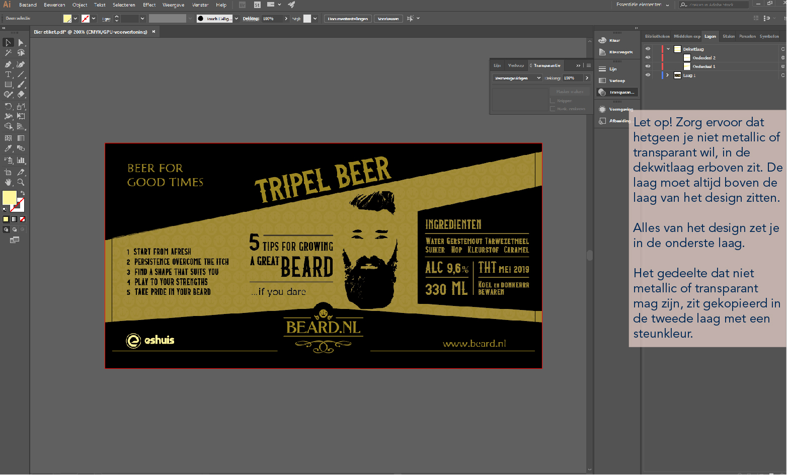The image size is (787, 475).
Task: Select the Eyedropper tool
Action: coord(8,148)
